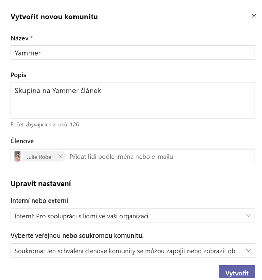Close the Vytvořit novou komunitu dialog
This screenshot has width=262, height=280.
pos(254,16)
